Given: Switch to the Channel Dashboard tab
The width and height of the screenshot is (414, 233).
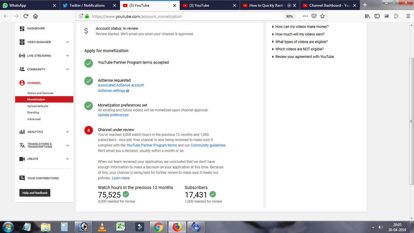Looking at the screenshot, I should tap(330, 5).
